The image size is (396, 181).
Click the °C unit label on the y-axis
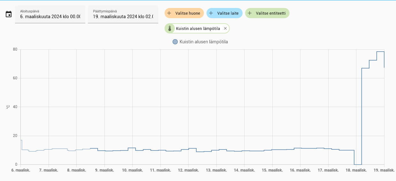tap(8, 107)
